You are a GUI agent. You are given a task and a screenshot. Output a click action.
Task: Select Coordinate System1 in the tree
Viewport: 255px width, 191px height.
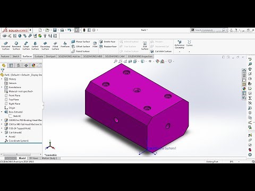click(16, 141)
